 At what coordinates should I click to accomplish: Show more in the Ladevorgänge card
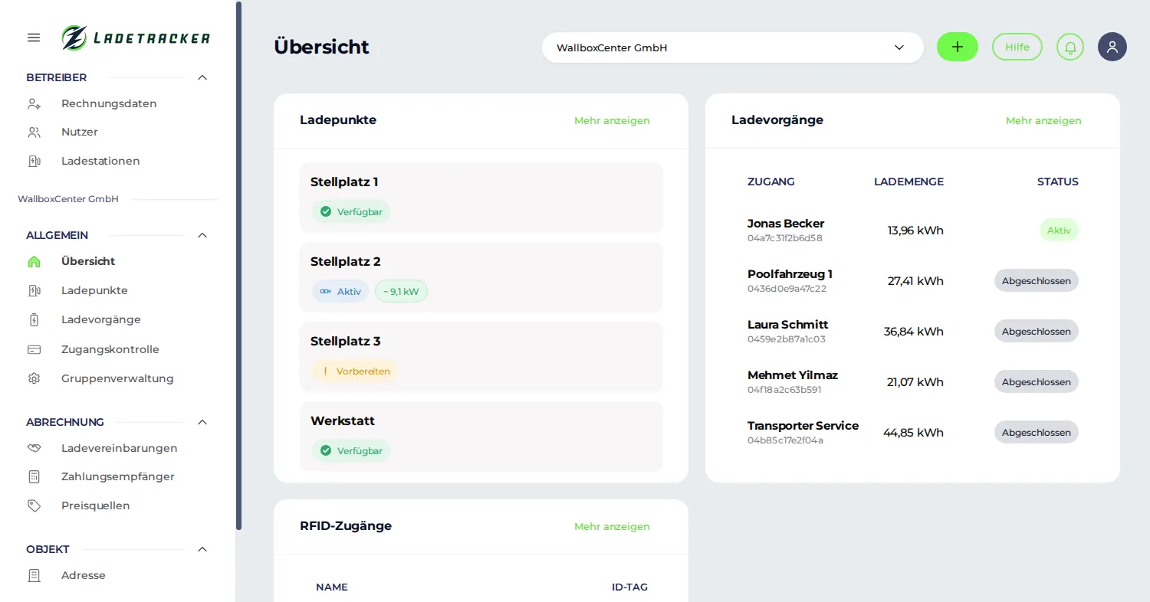tap(1043, 120)
